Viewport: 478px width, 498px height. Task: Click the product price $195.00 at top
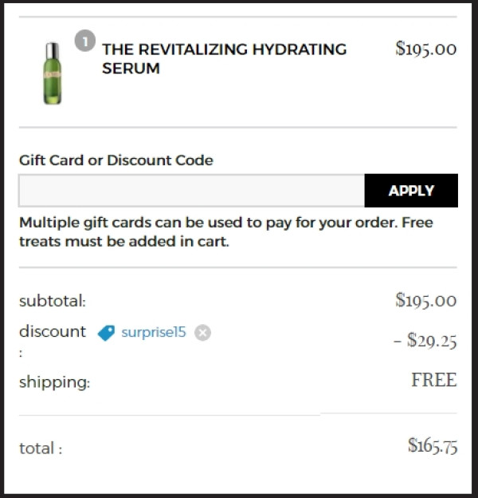426,49
